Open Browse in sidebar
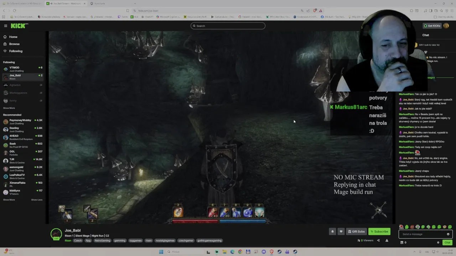Screen dimensions: 456x256 14,44
